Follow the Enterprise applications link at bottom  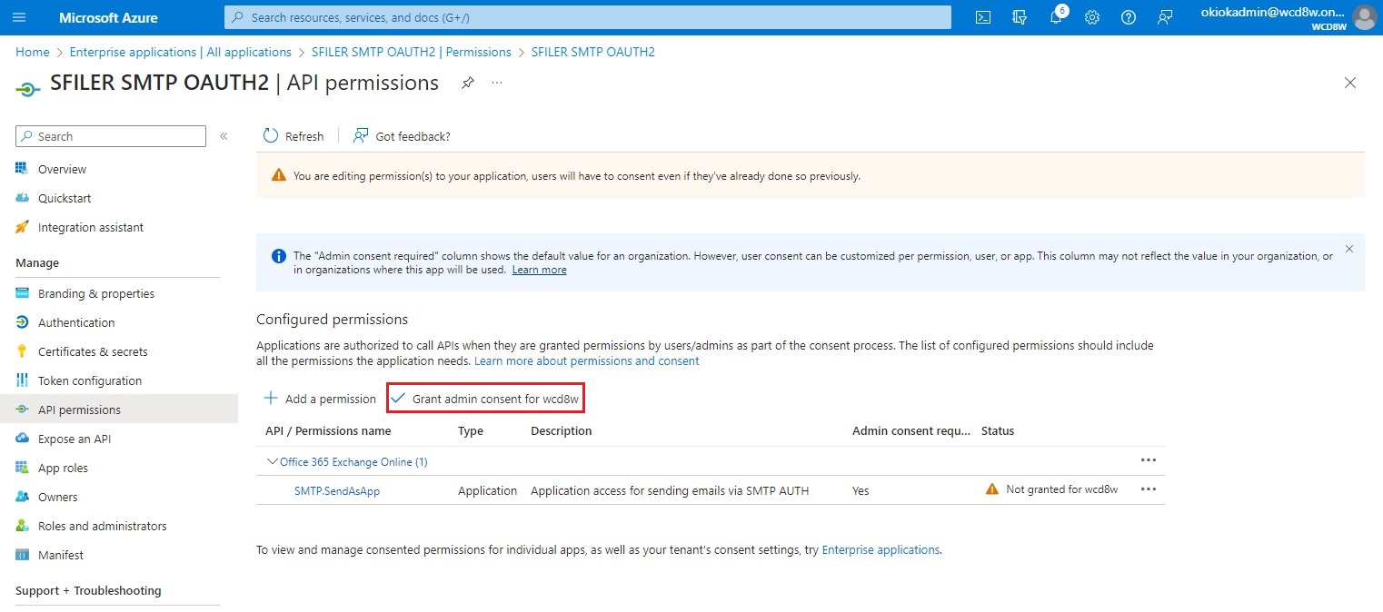click(x=881, y=549)
